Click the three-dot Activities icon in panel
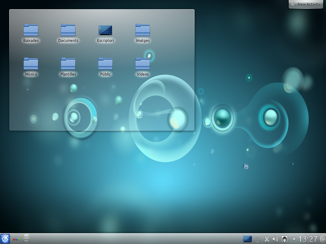326x244 pixels. pyautogui.click(x=17, y=239)
